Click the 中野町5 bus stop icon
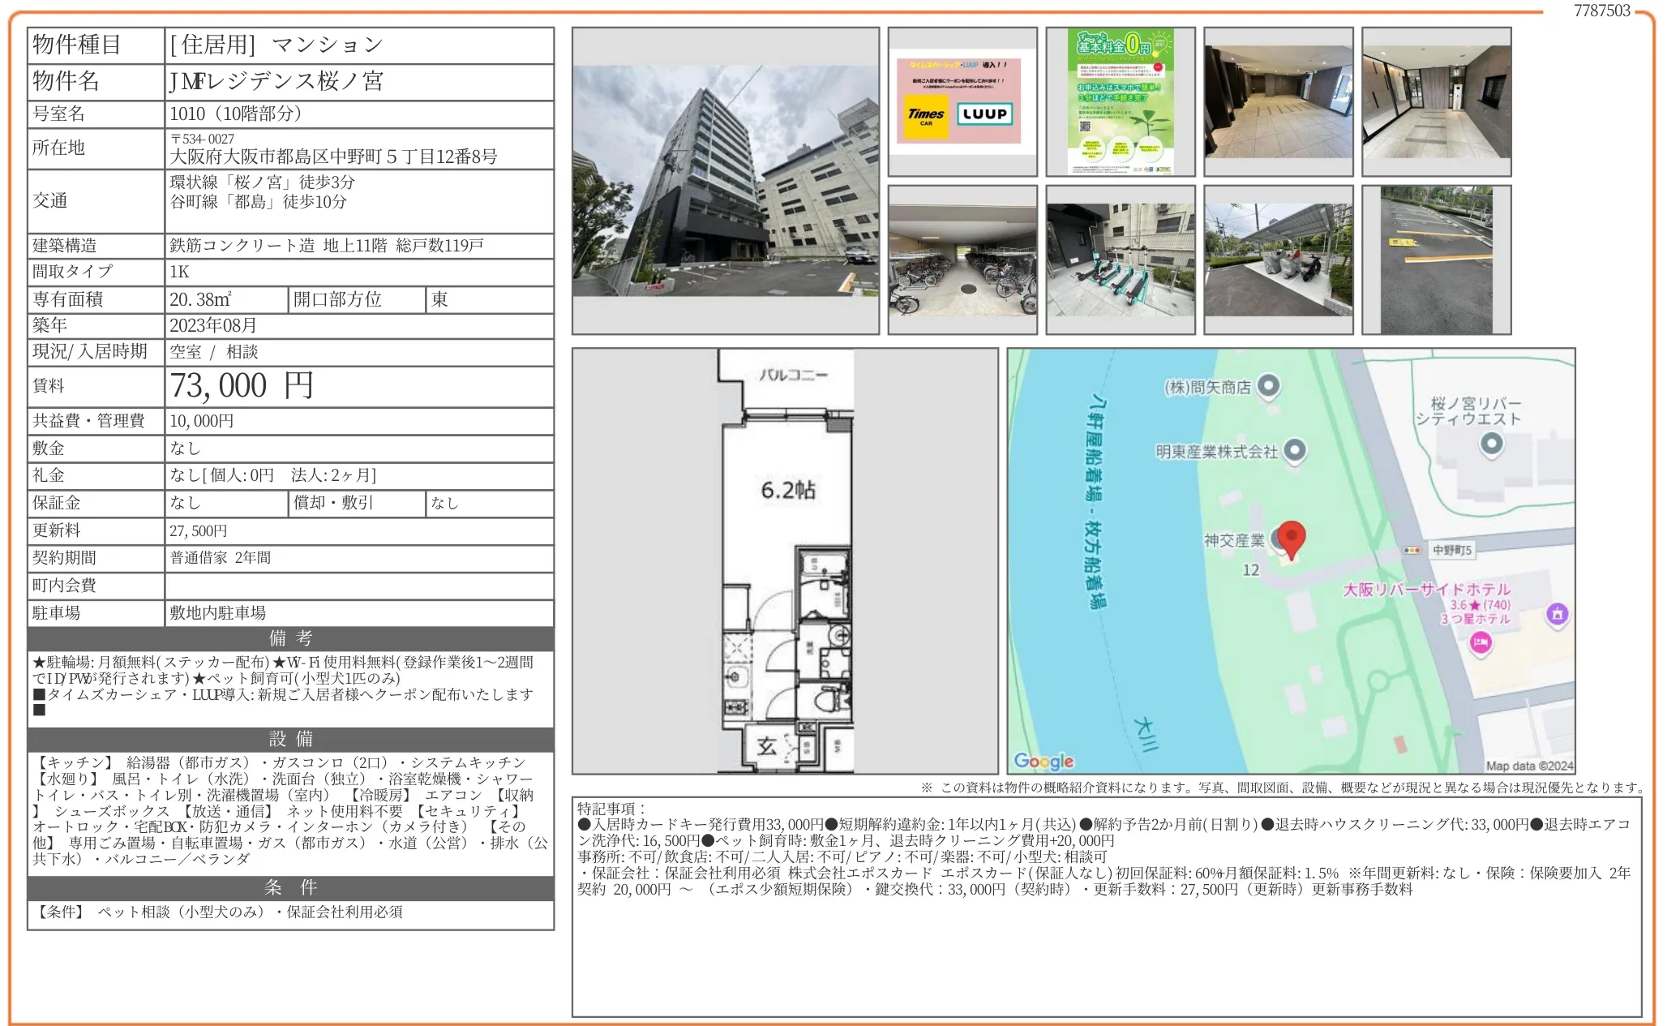The height and width of the screenshot is (1026, 1667). click(1412, 550)
